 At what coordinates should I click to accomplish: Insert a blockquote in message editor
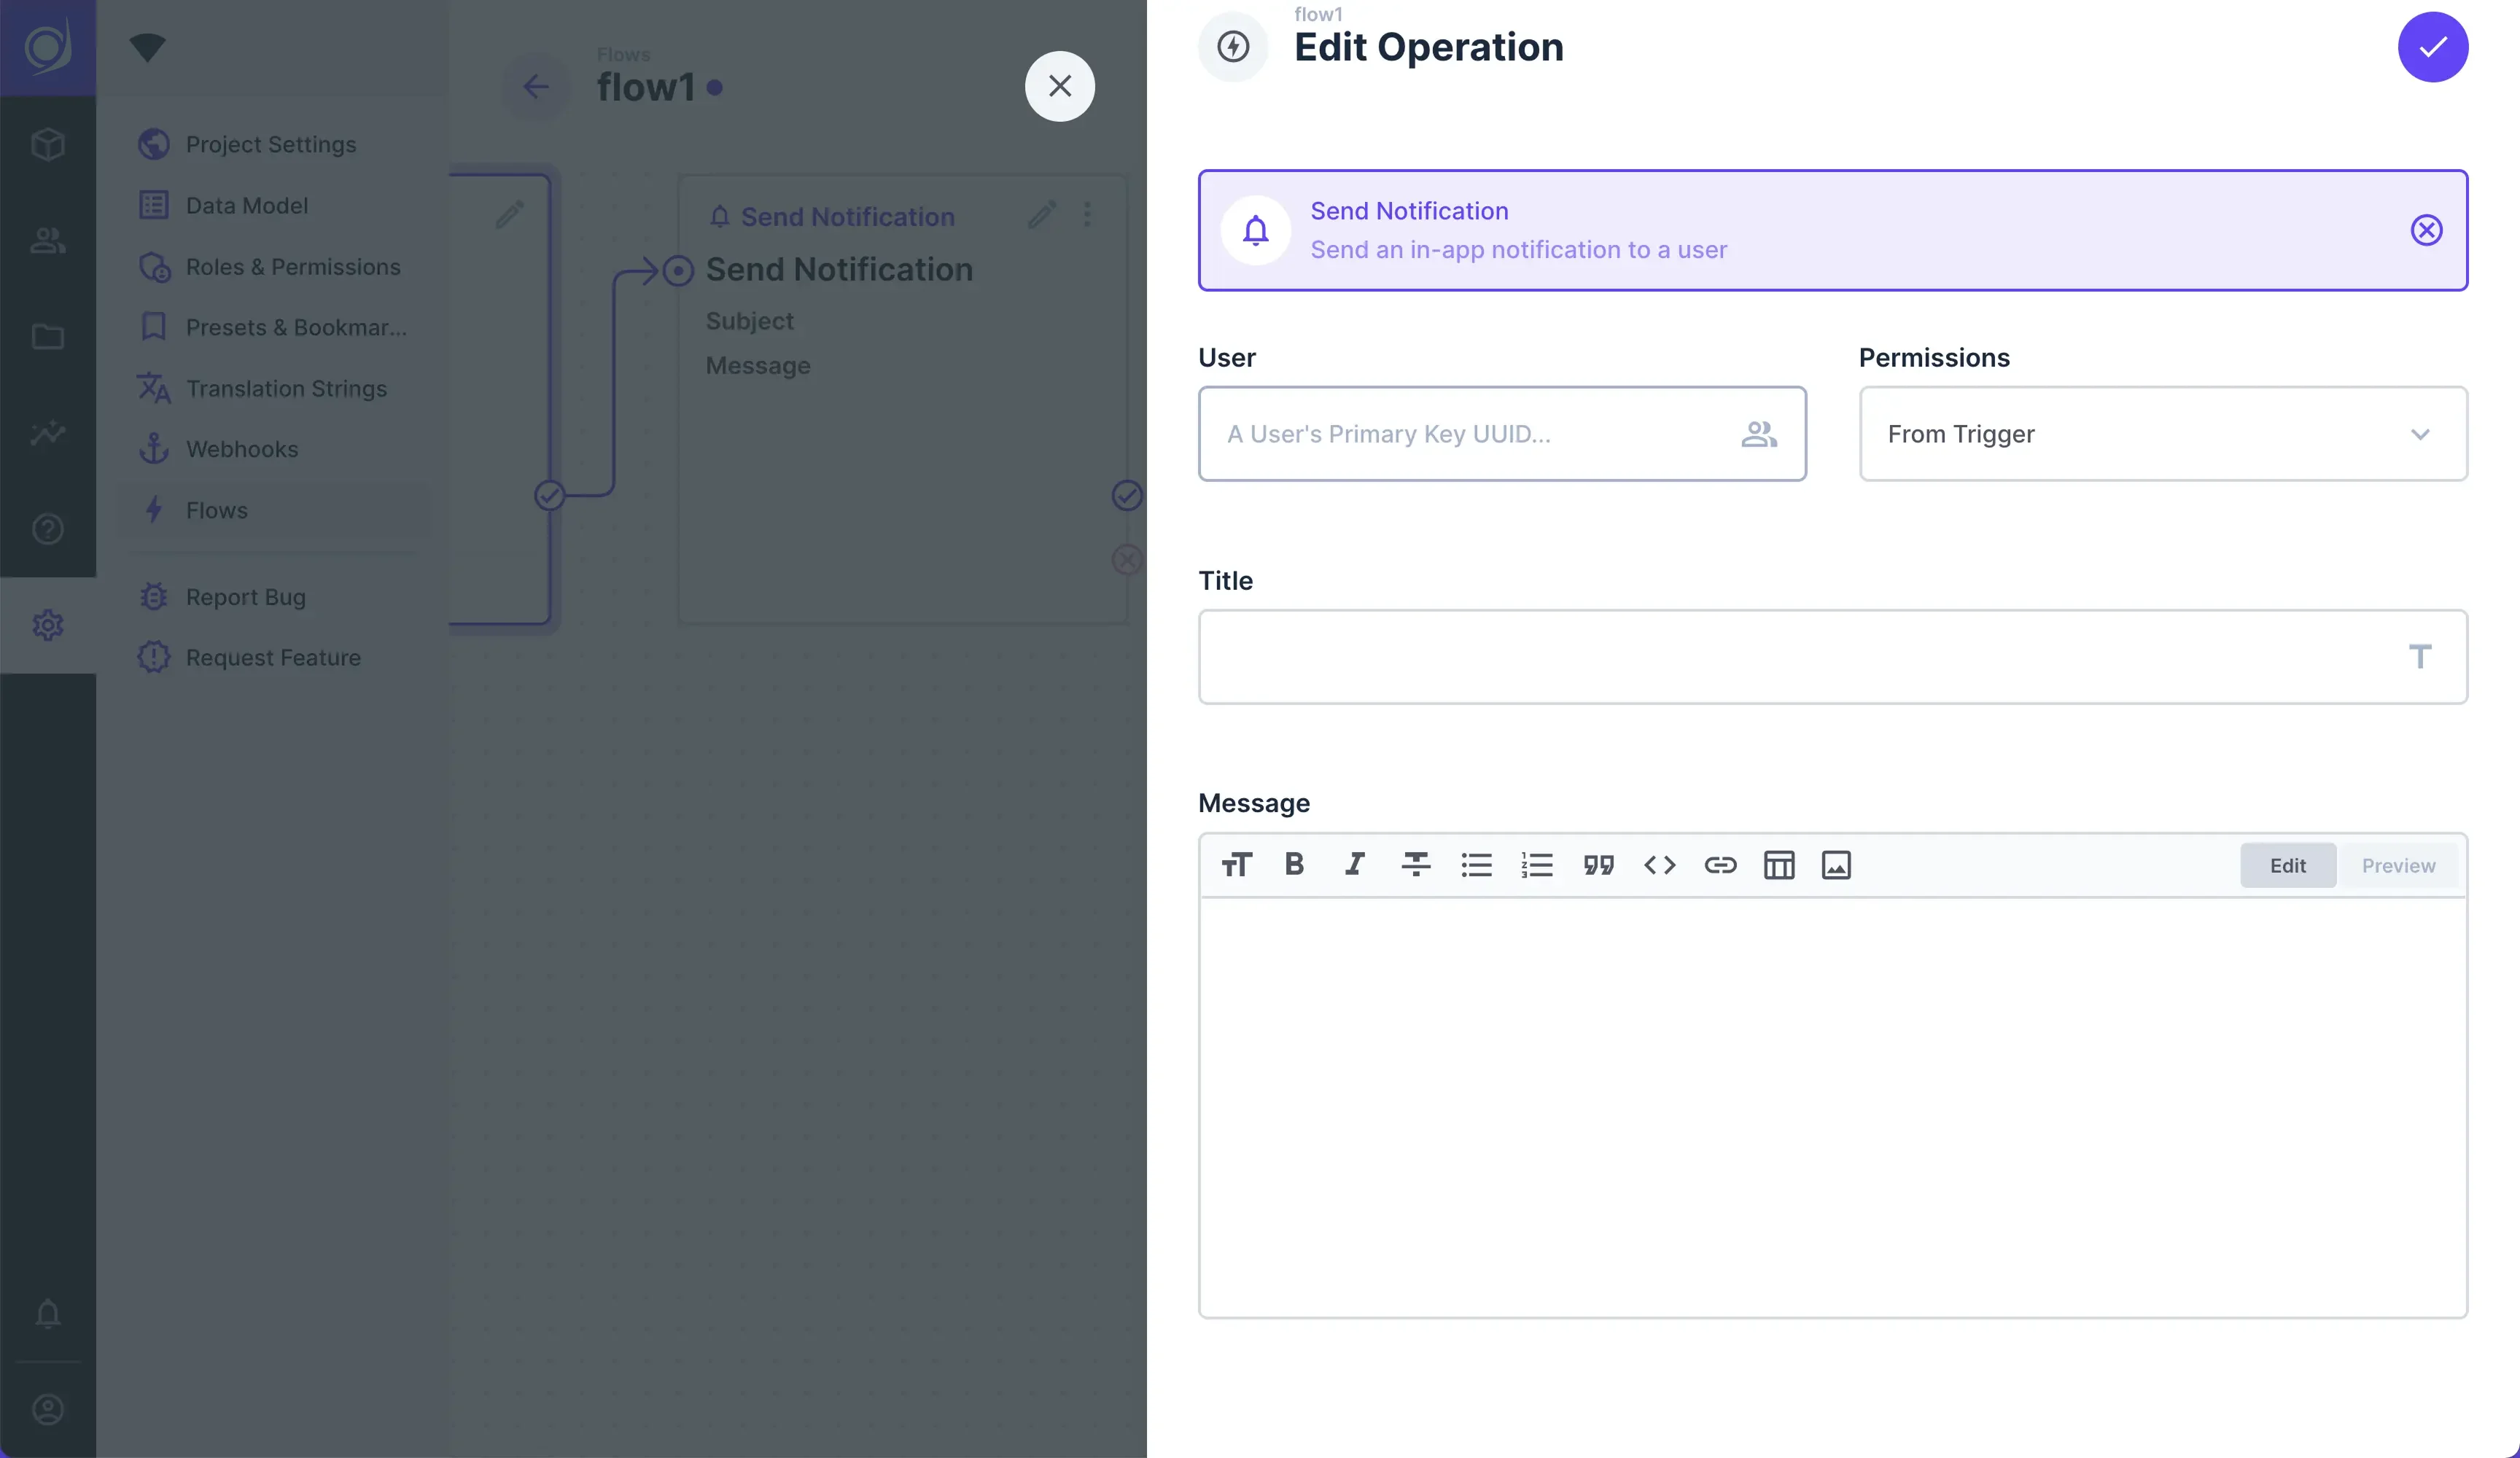point(1598,865)
